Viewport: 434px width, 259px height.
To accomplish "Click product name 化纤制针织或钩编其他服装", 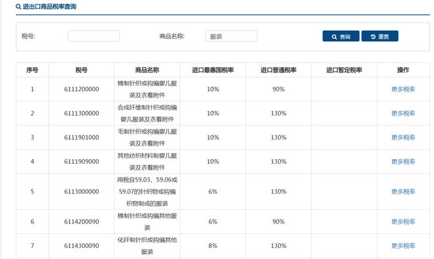I will pyautogui.click(x=147, y=245).
